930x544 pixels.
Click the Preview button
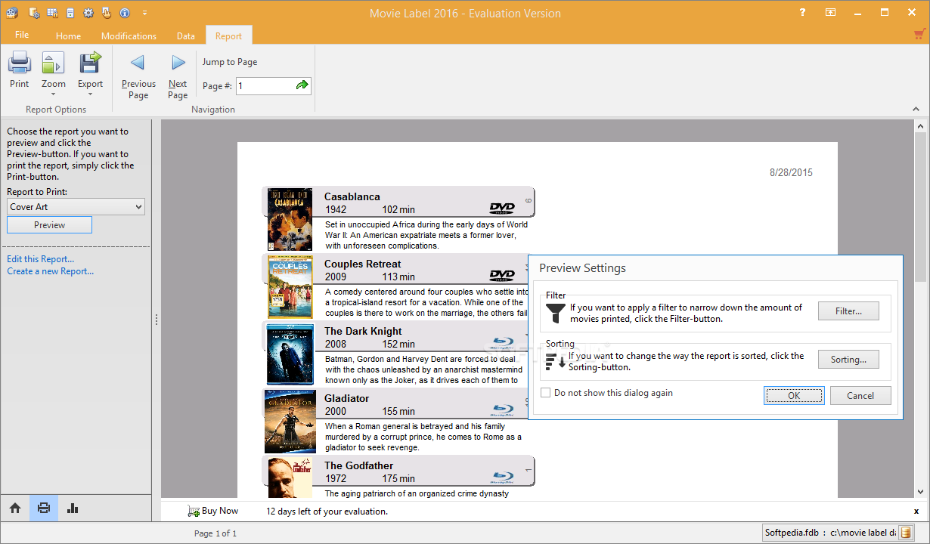click(x=50, y=225)
